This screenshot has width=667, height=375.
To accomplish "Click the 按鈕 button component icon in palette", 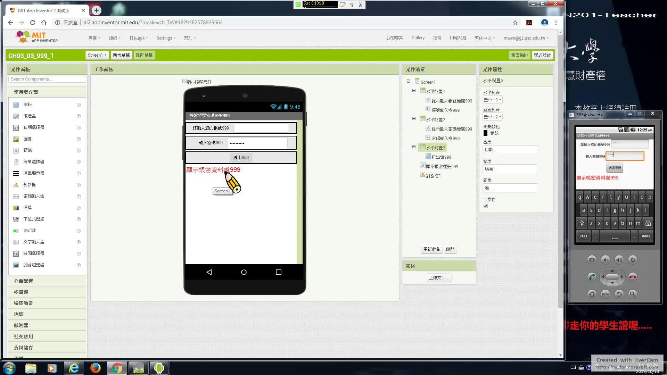I will coord(16,105).
